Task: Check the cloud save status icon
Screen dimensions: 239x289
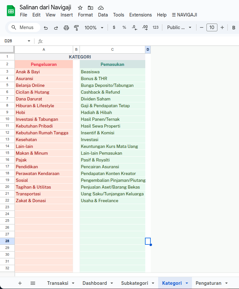Action: click(101, 8)
